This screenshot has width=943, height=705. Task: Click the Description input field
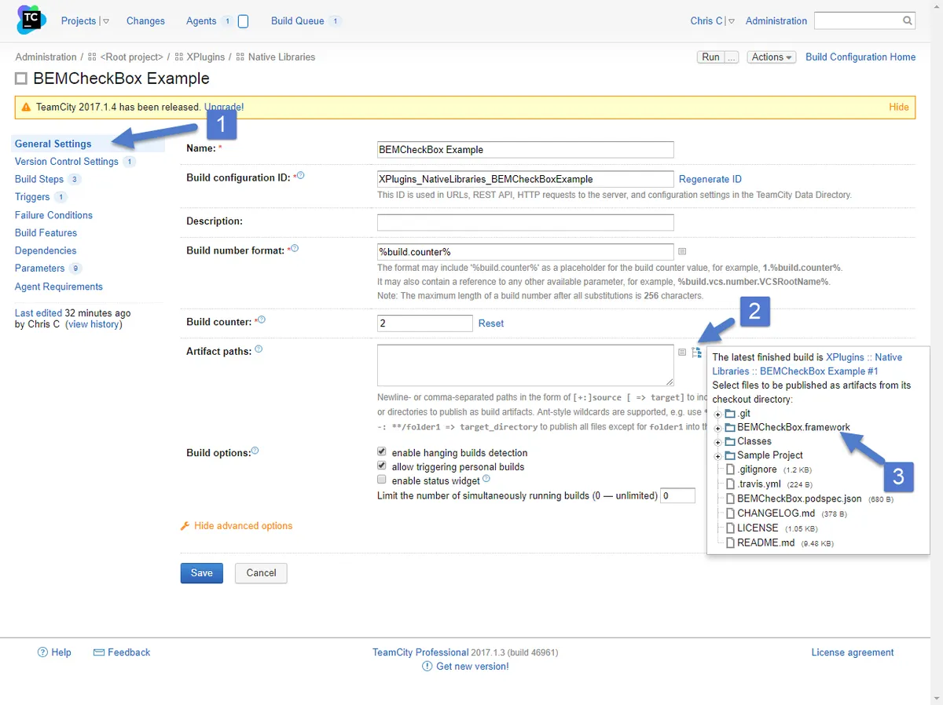[x=526, y=222]
